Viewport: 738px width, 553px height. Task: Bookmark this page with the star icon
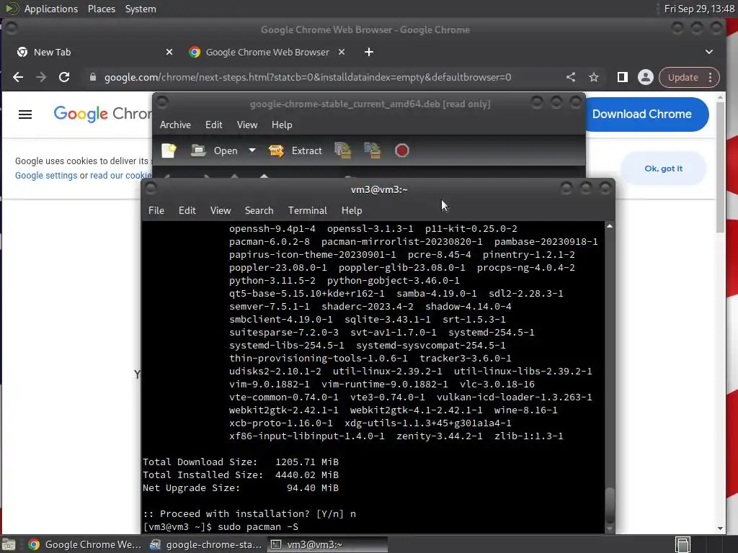tap(594, 77)
